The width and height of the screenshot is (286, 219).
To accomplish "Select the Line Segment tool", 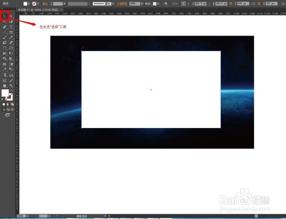I will pyautogui.click(x=5, y=33).
